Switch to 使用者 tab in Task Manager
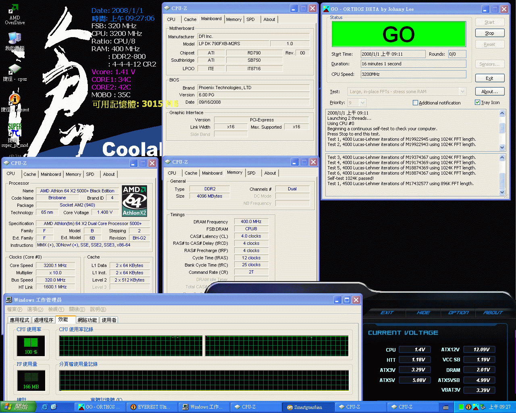516x413 pixels. [x=109, y=320]
